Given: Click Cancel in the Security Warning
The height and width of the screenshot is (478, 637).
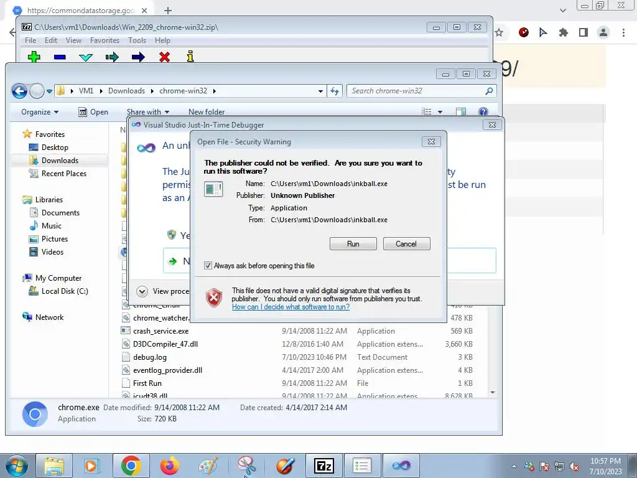Looking at the screenshot, I should pyautogui.click(x=406, y=244).
